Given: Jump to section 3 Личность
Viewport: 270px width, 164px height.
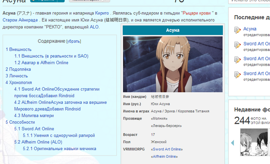Looking at the screenshot, I should [17, 76].
